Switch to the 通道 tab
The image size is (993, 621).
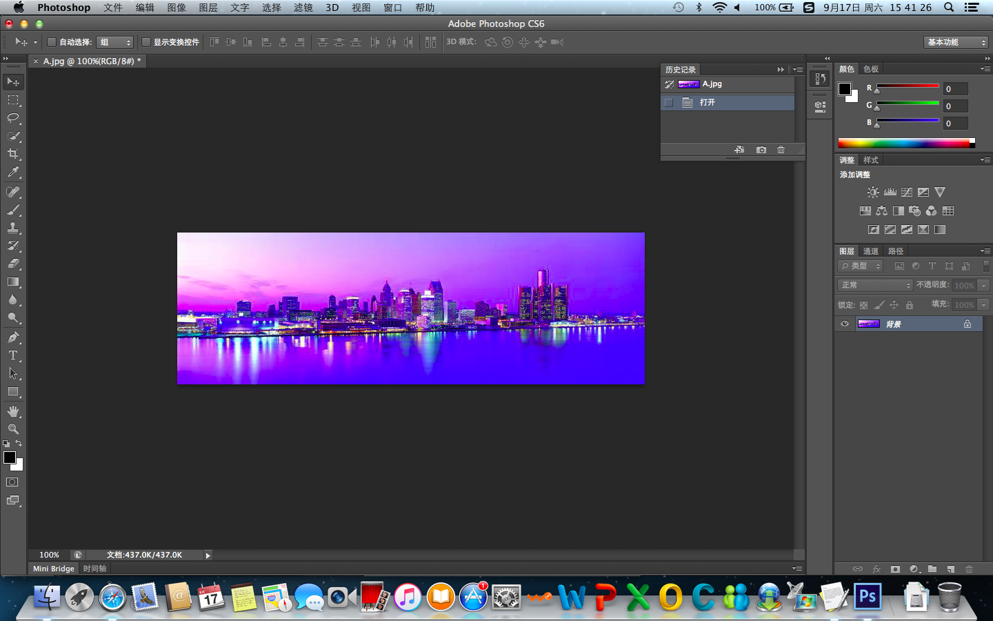point(871,251)
